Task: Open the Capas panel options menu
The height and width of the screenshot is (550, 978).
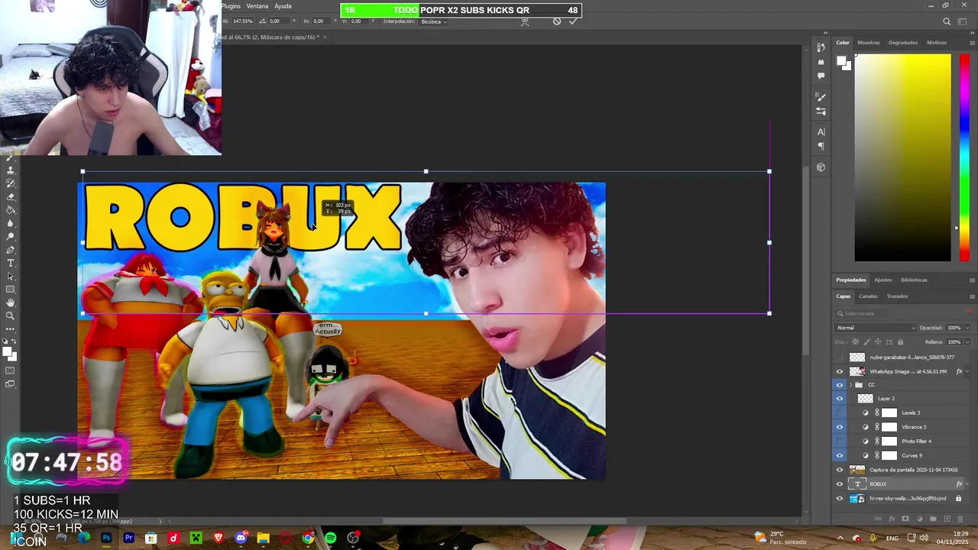Action: coord(972,296)
